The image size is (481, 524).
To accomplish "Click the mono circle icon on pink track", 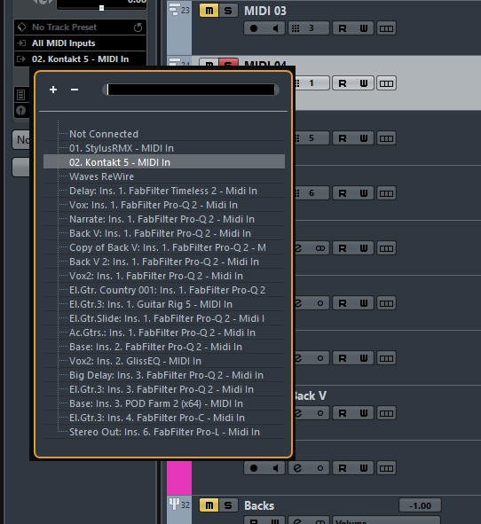I will click(320, 468).
